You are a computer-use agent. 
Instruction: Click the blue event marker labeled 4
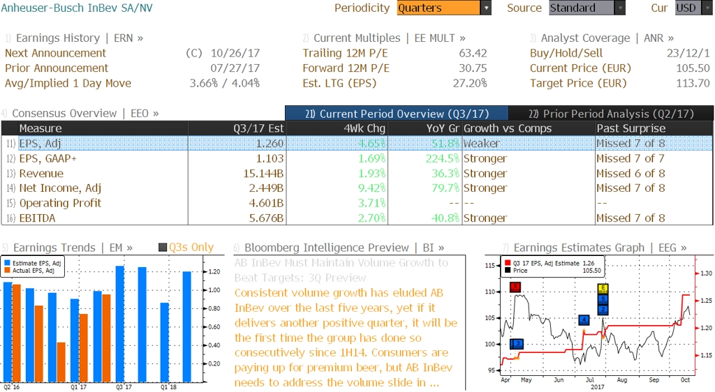point(584,320)
